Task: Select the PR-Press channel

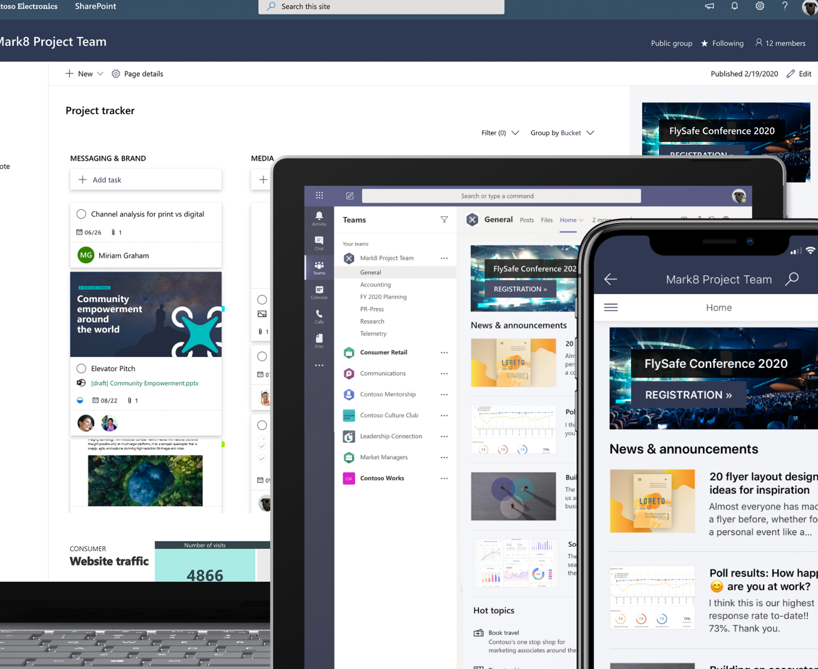Action: 372,309
